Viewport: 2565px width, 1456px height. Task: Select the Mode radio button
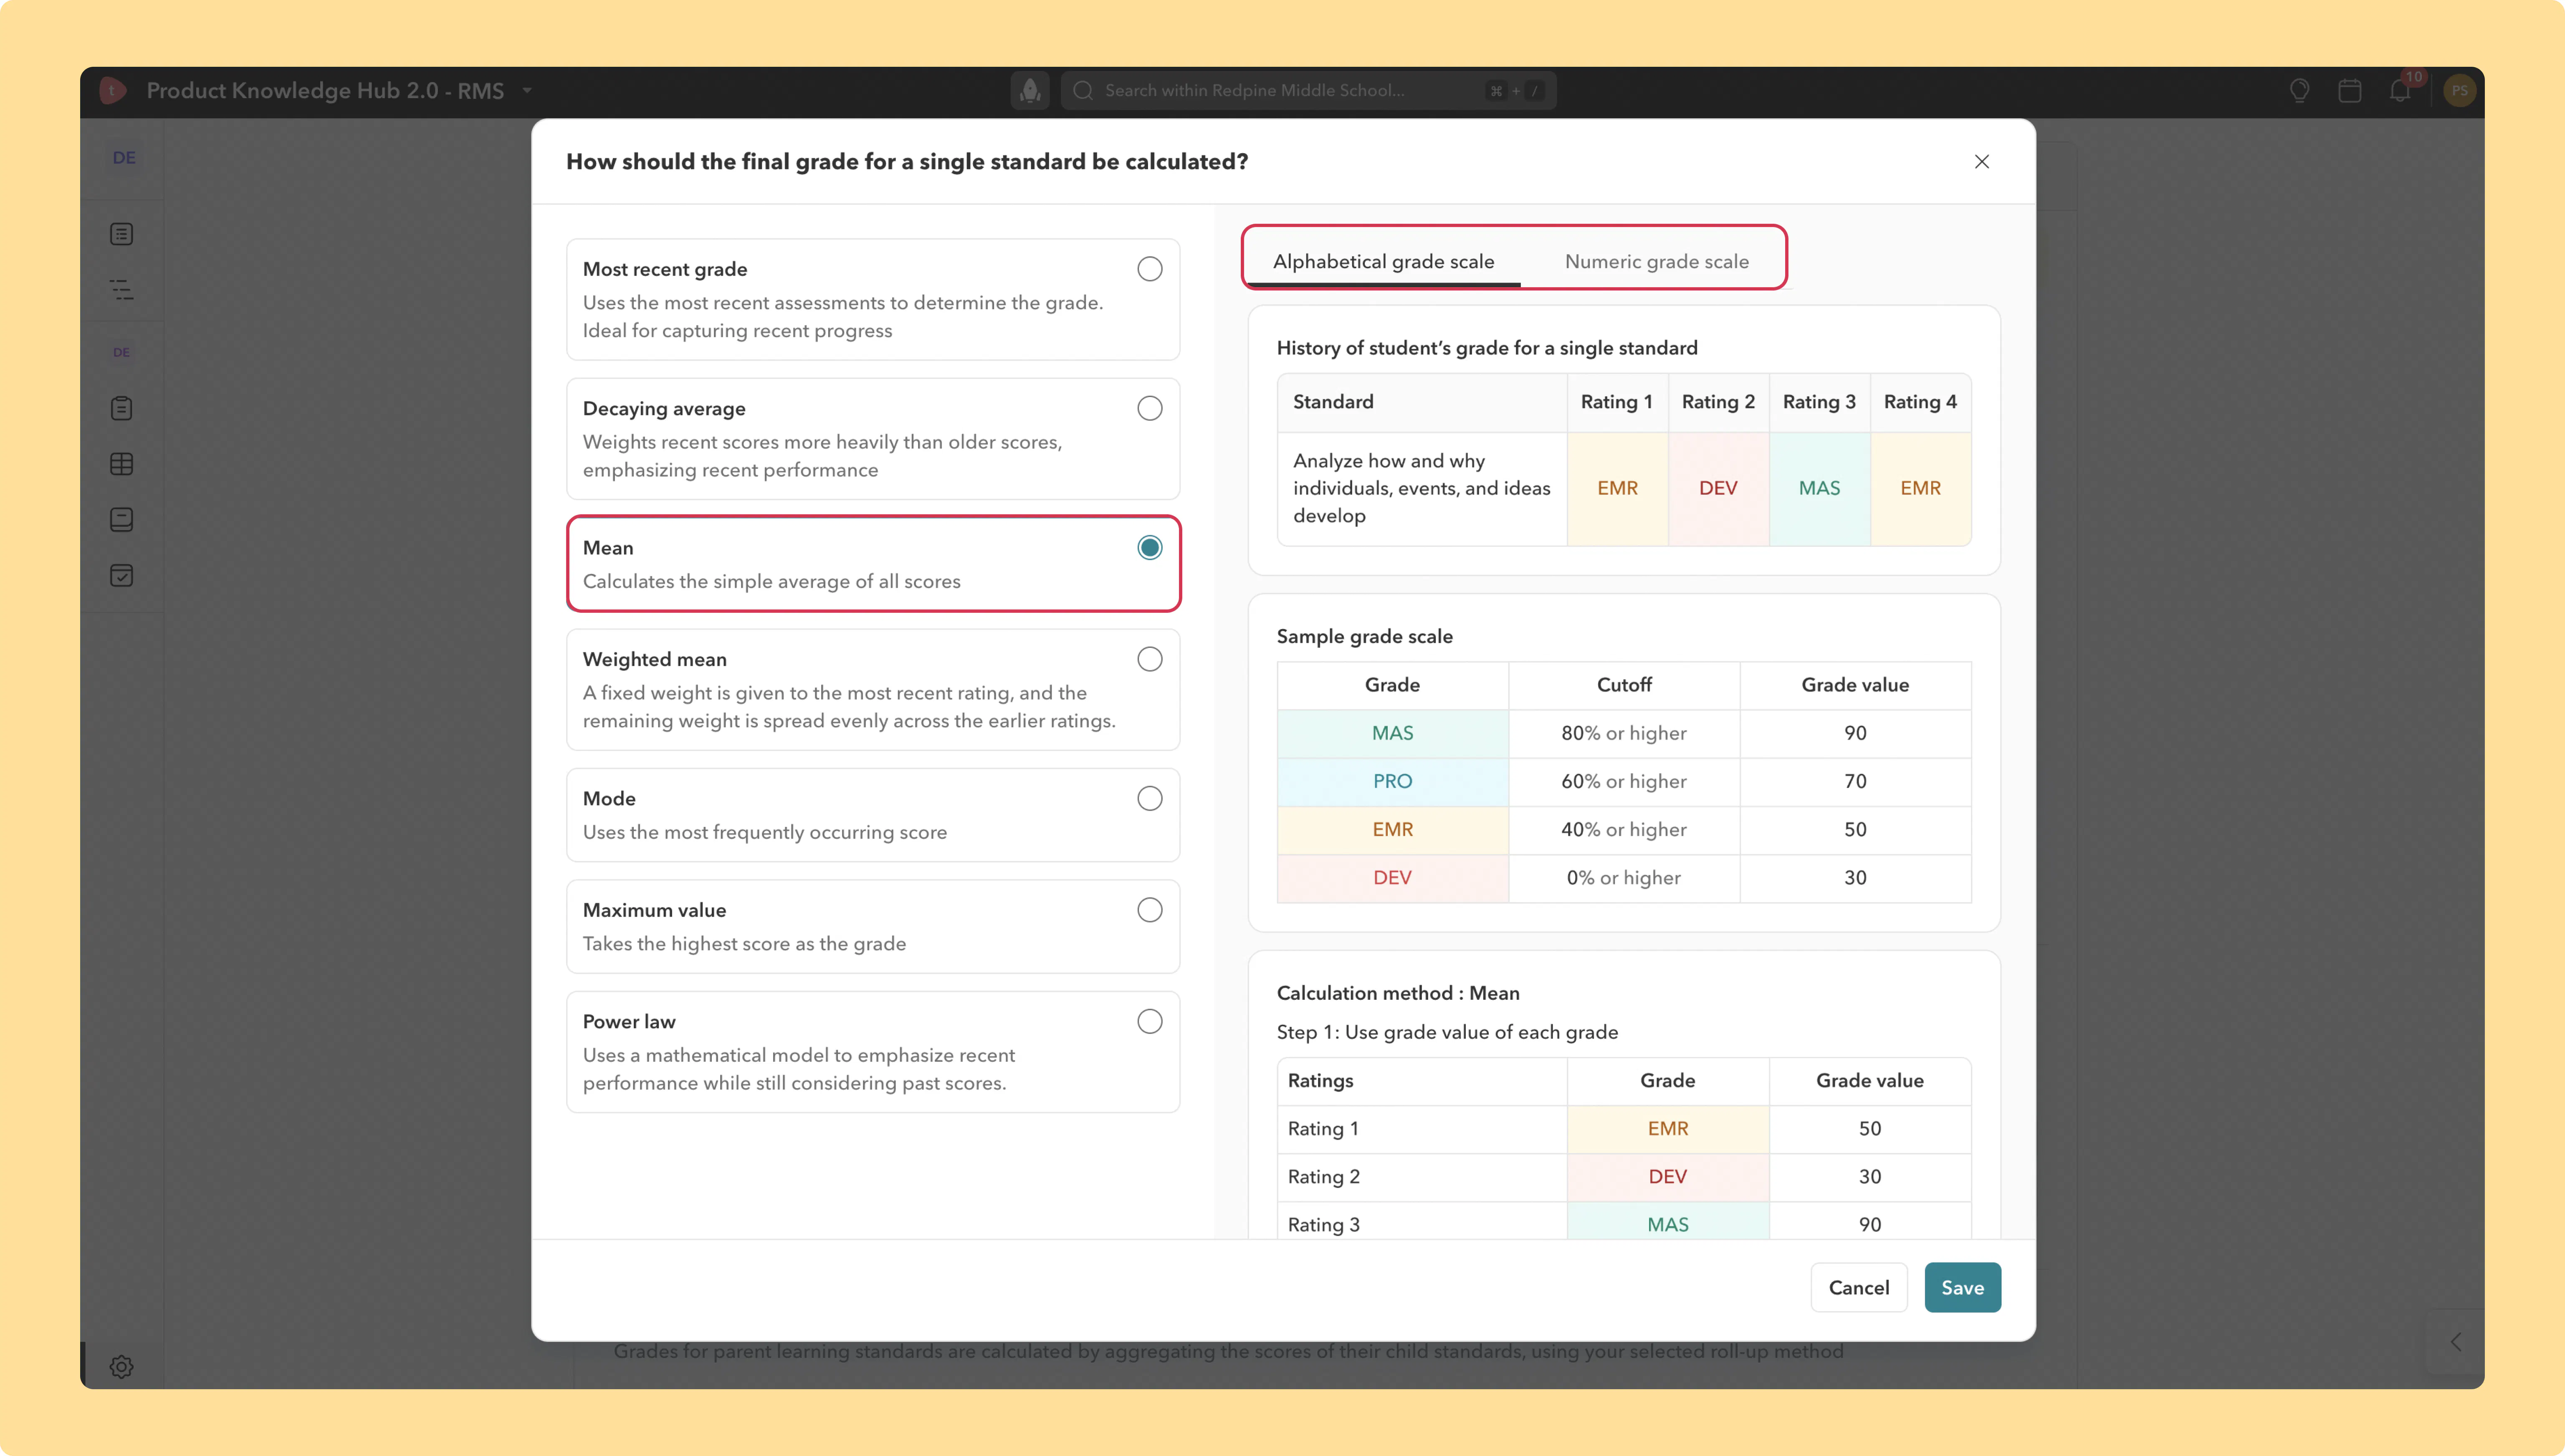pos(1150,798)
